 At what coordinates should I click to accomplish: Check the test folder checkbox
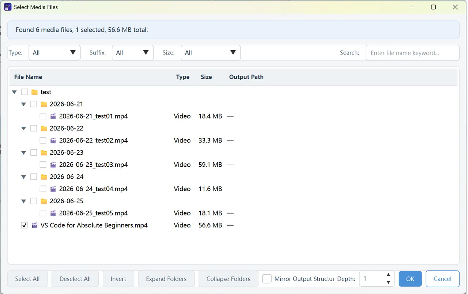click(24, 92)
